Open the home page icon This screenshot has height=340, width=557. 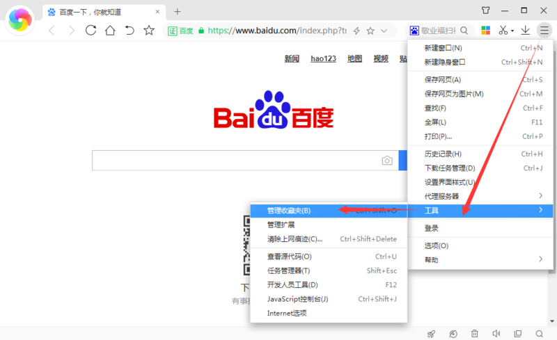(110, 30)
